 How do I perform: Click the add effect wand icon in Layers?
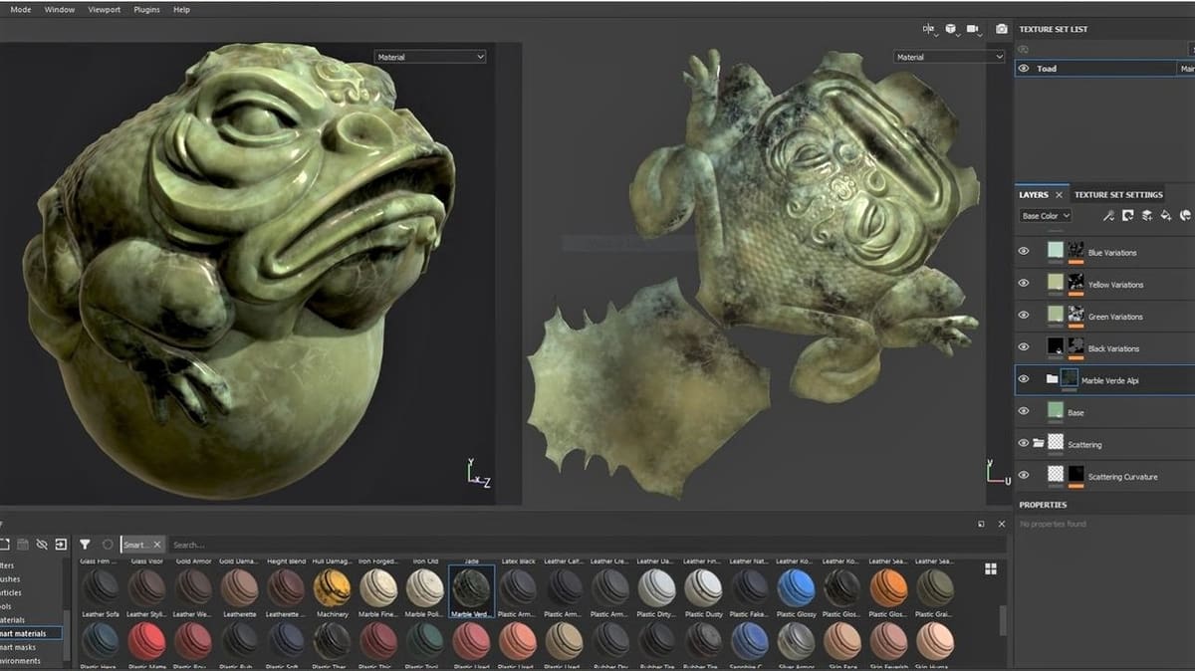click(x=1108, y=215)
